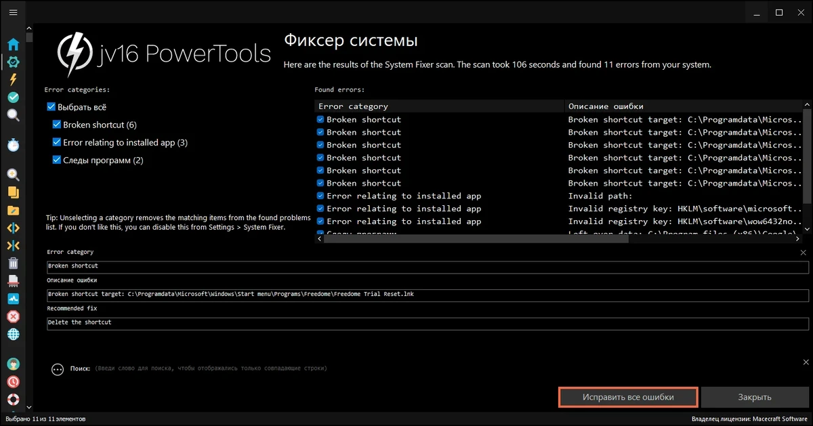Open the trash can sidebar icon
The image size is (813, 426).
pos(13,263)
